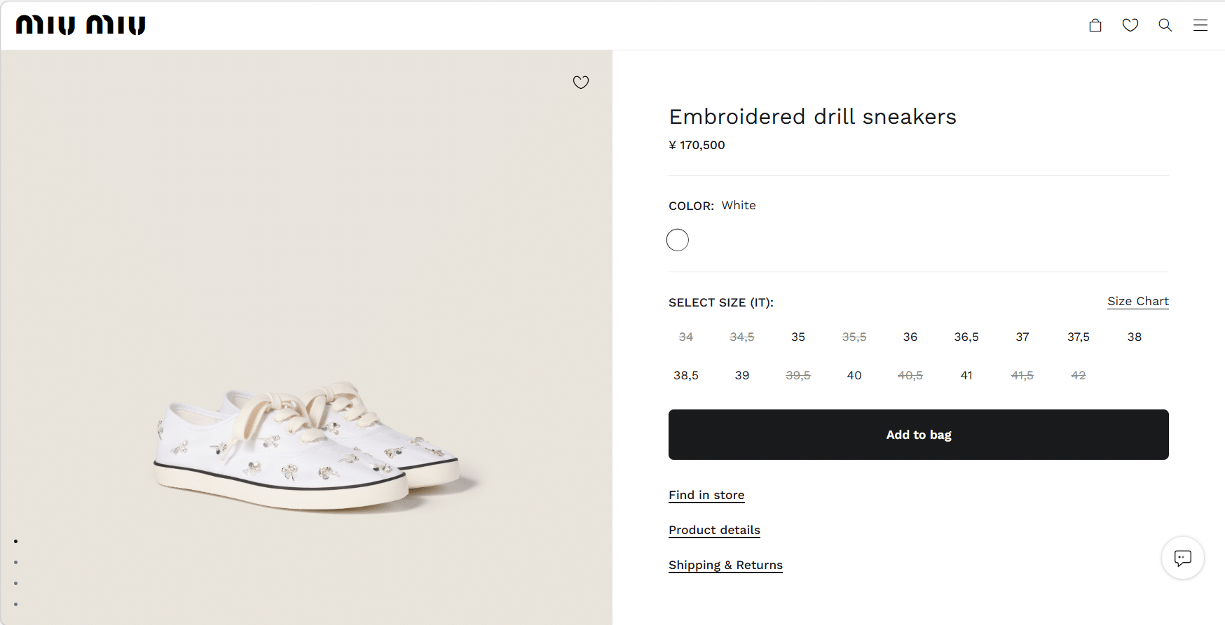Pick size 40
Screen dimensions: 1225x625
pos(854,375)
